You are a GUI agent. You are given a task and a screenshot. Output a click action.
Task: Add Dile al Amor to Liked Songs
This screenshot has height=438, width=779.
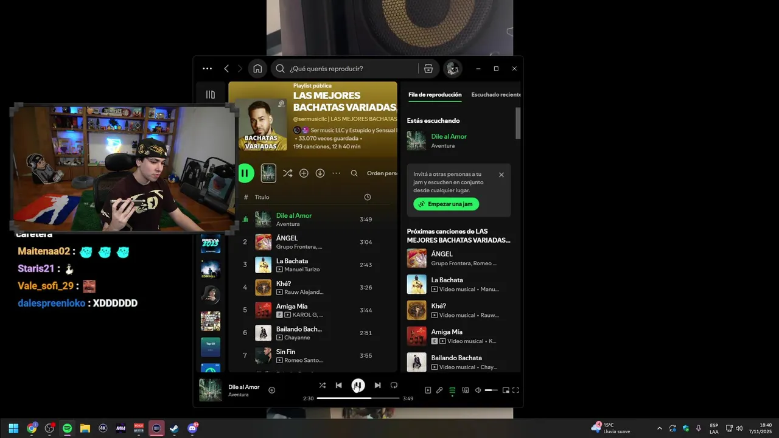(271, 391)
